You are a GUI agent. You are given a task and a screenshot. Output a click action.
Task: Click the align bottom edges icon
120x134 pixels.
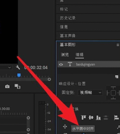point(99,117)
